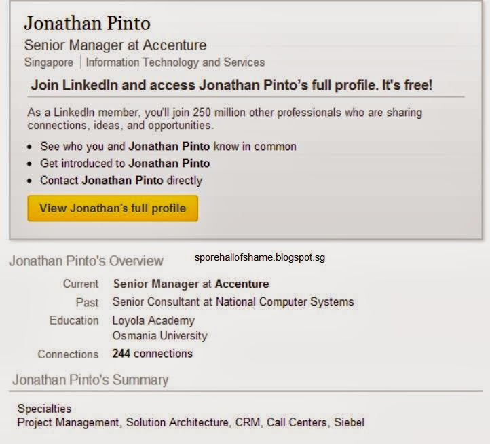Click Contact Jonathan Pinto directly bullet
The height and width of the screenshot is (444, 490).
coord(121,181)
